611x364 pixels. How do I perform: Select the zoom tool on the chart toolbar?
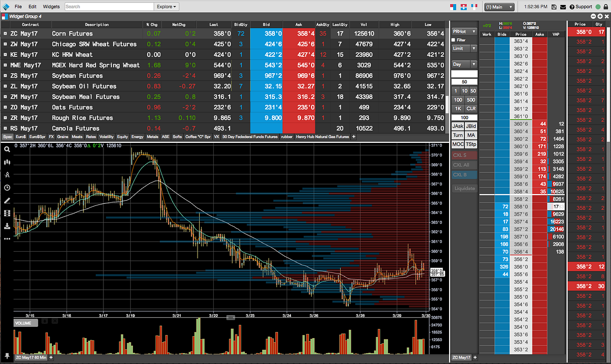[x=7, y=149]
